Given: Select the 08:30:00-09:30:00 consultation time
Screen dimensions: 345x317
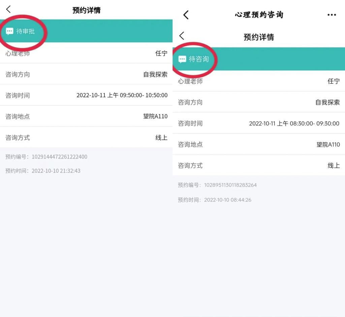Looking at the screenshot, I should (x=294, y=124).
